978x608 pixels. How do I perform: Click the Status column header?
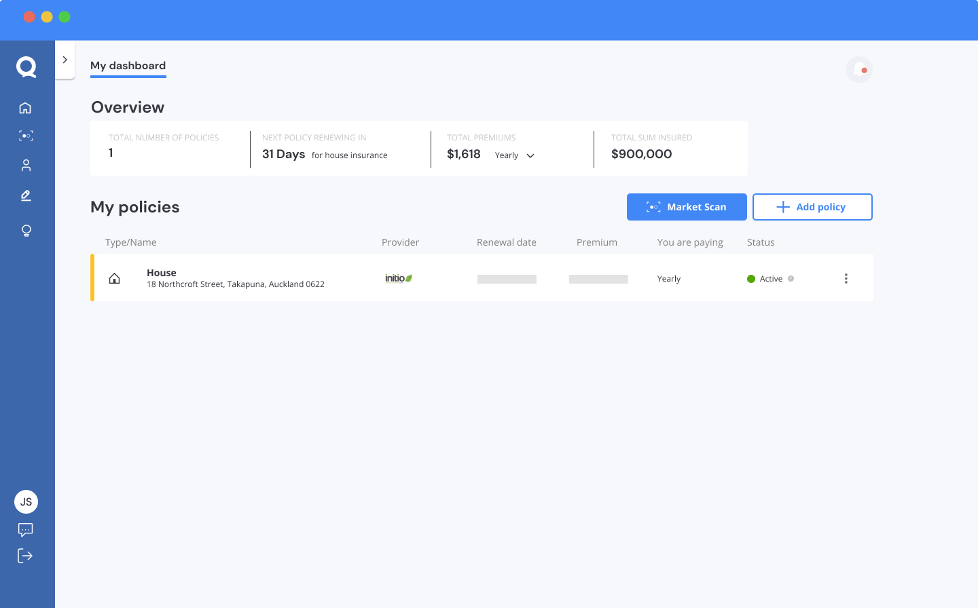pyautogui.click(x=761, y=242)
